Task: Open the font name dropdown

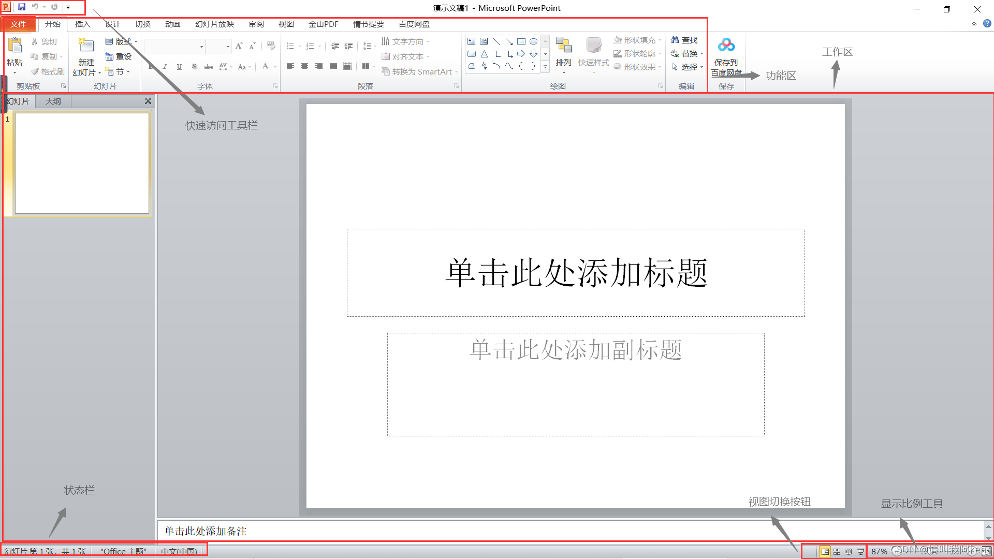Action: coord(201,47)
